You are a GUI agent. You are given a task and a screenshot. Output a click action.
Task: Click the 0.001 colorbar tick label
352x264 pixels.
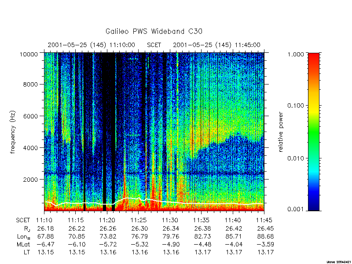click(296, 209)
